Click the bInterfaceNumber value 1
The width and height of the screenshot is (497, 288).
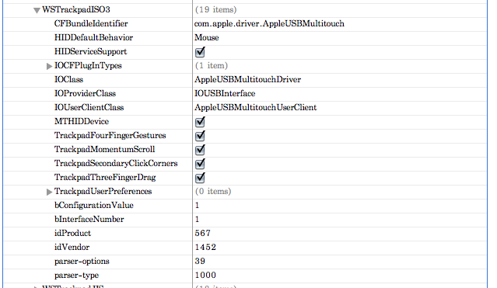(197, 220)
